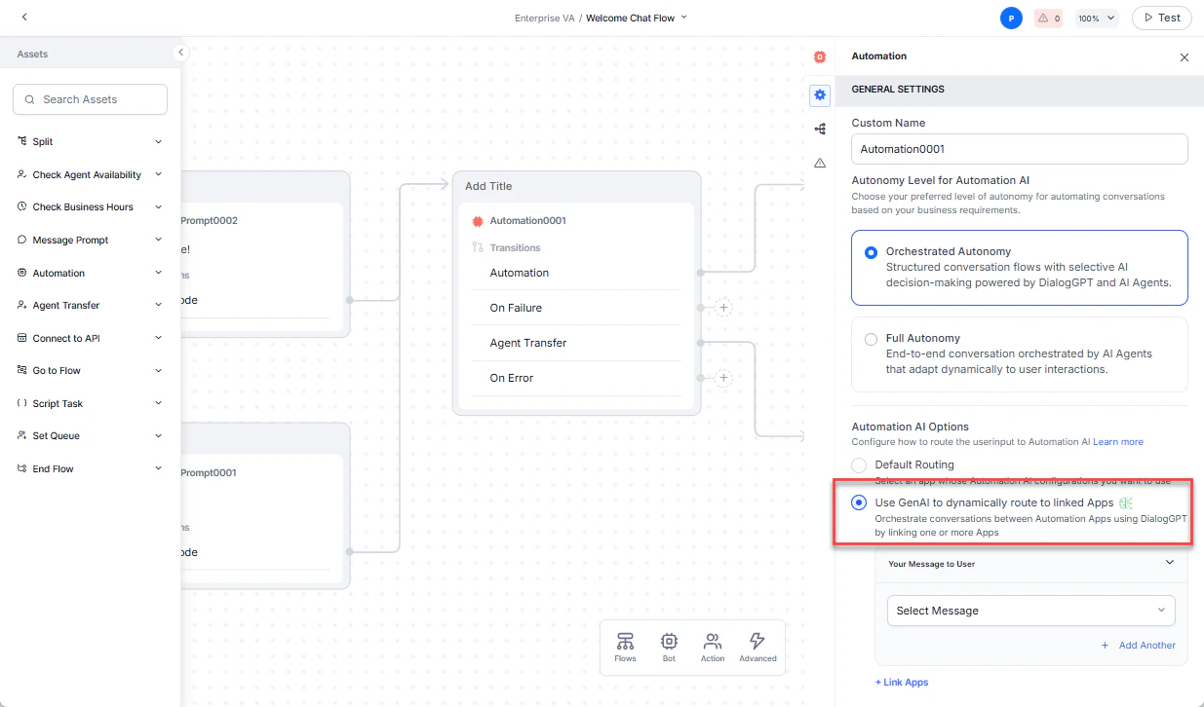Image resolution: width=1204 pixels, height=707 pixels.
Task: Select the Default Routing option
Action: [859, 465]
